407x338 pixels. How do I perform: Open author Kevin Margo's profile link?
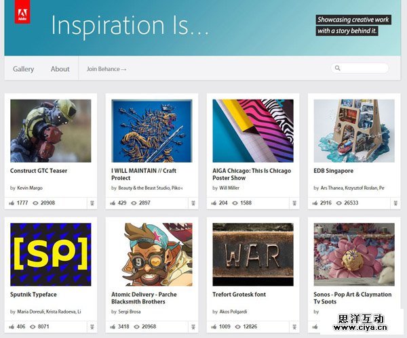(31, 188)
